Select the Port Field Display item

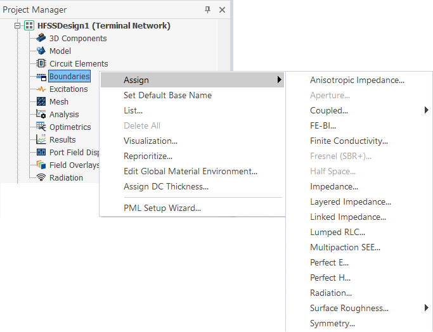click(x=74, y=152)
